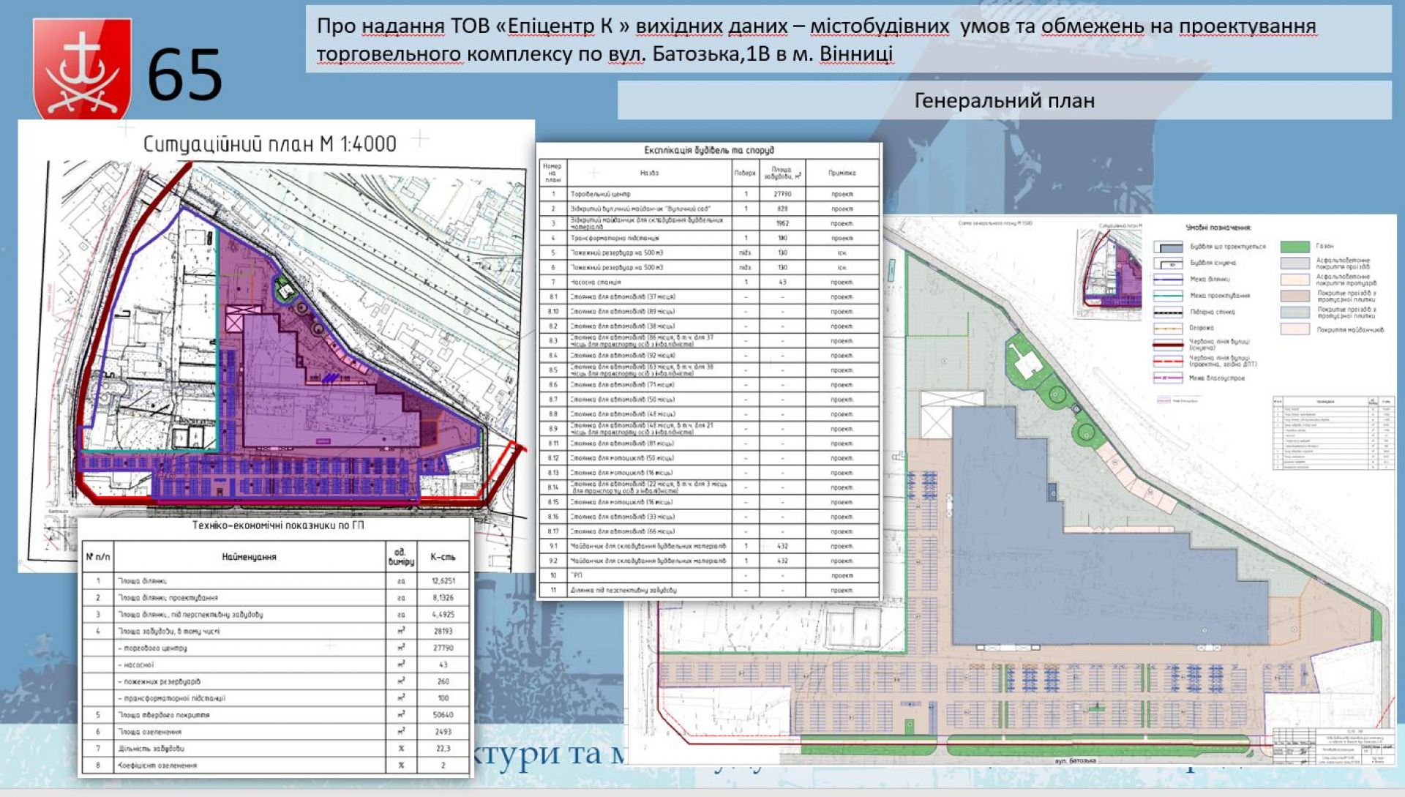Click the 'Межа ділянки' blue line symbol

(x=1167, y=279)
